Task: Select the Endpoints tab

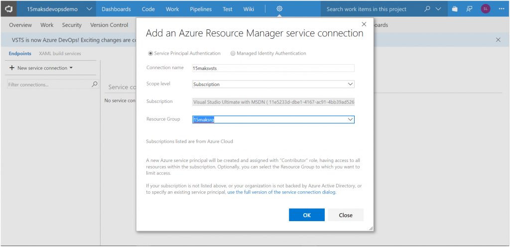Action: click(20, 54)
